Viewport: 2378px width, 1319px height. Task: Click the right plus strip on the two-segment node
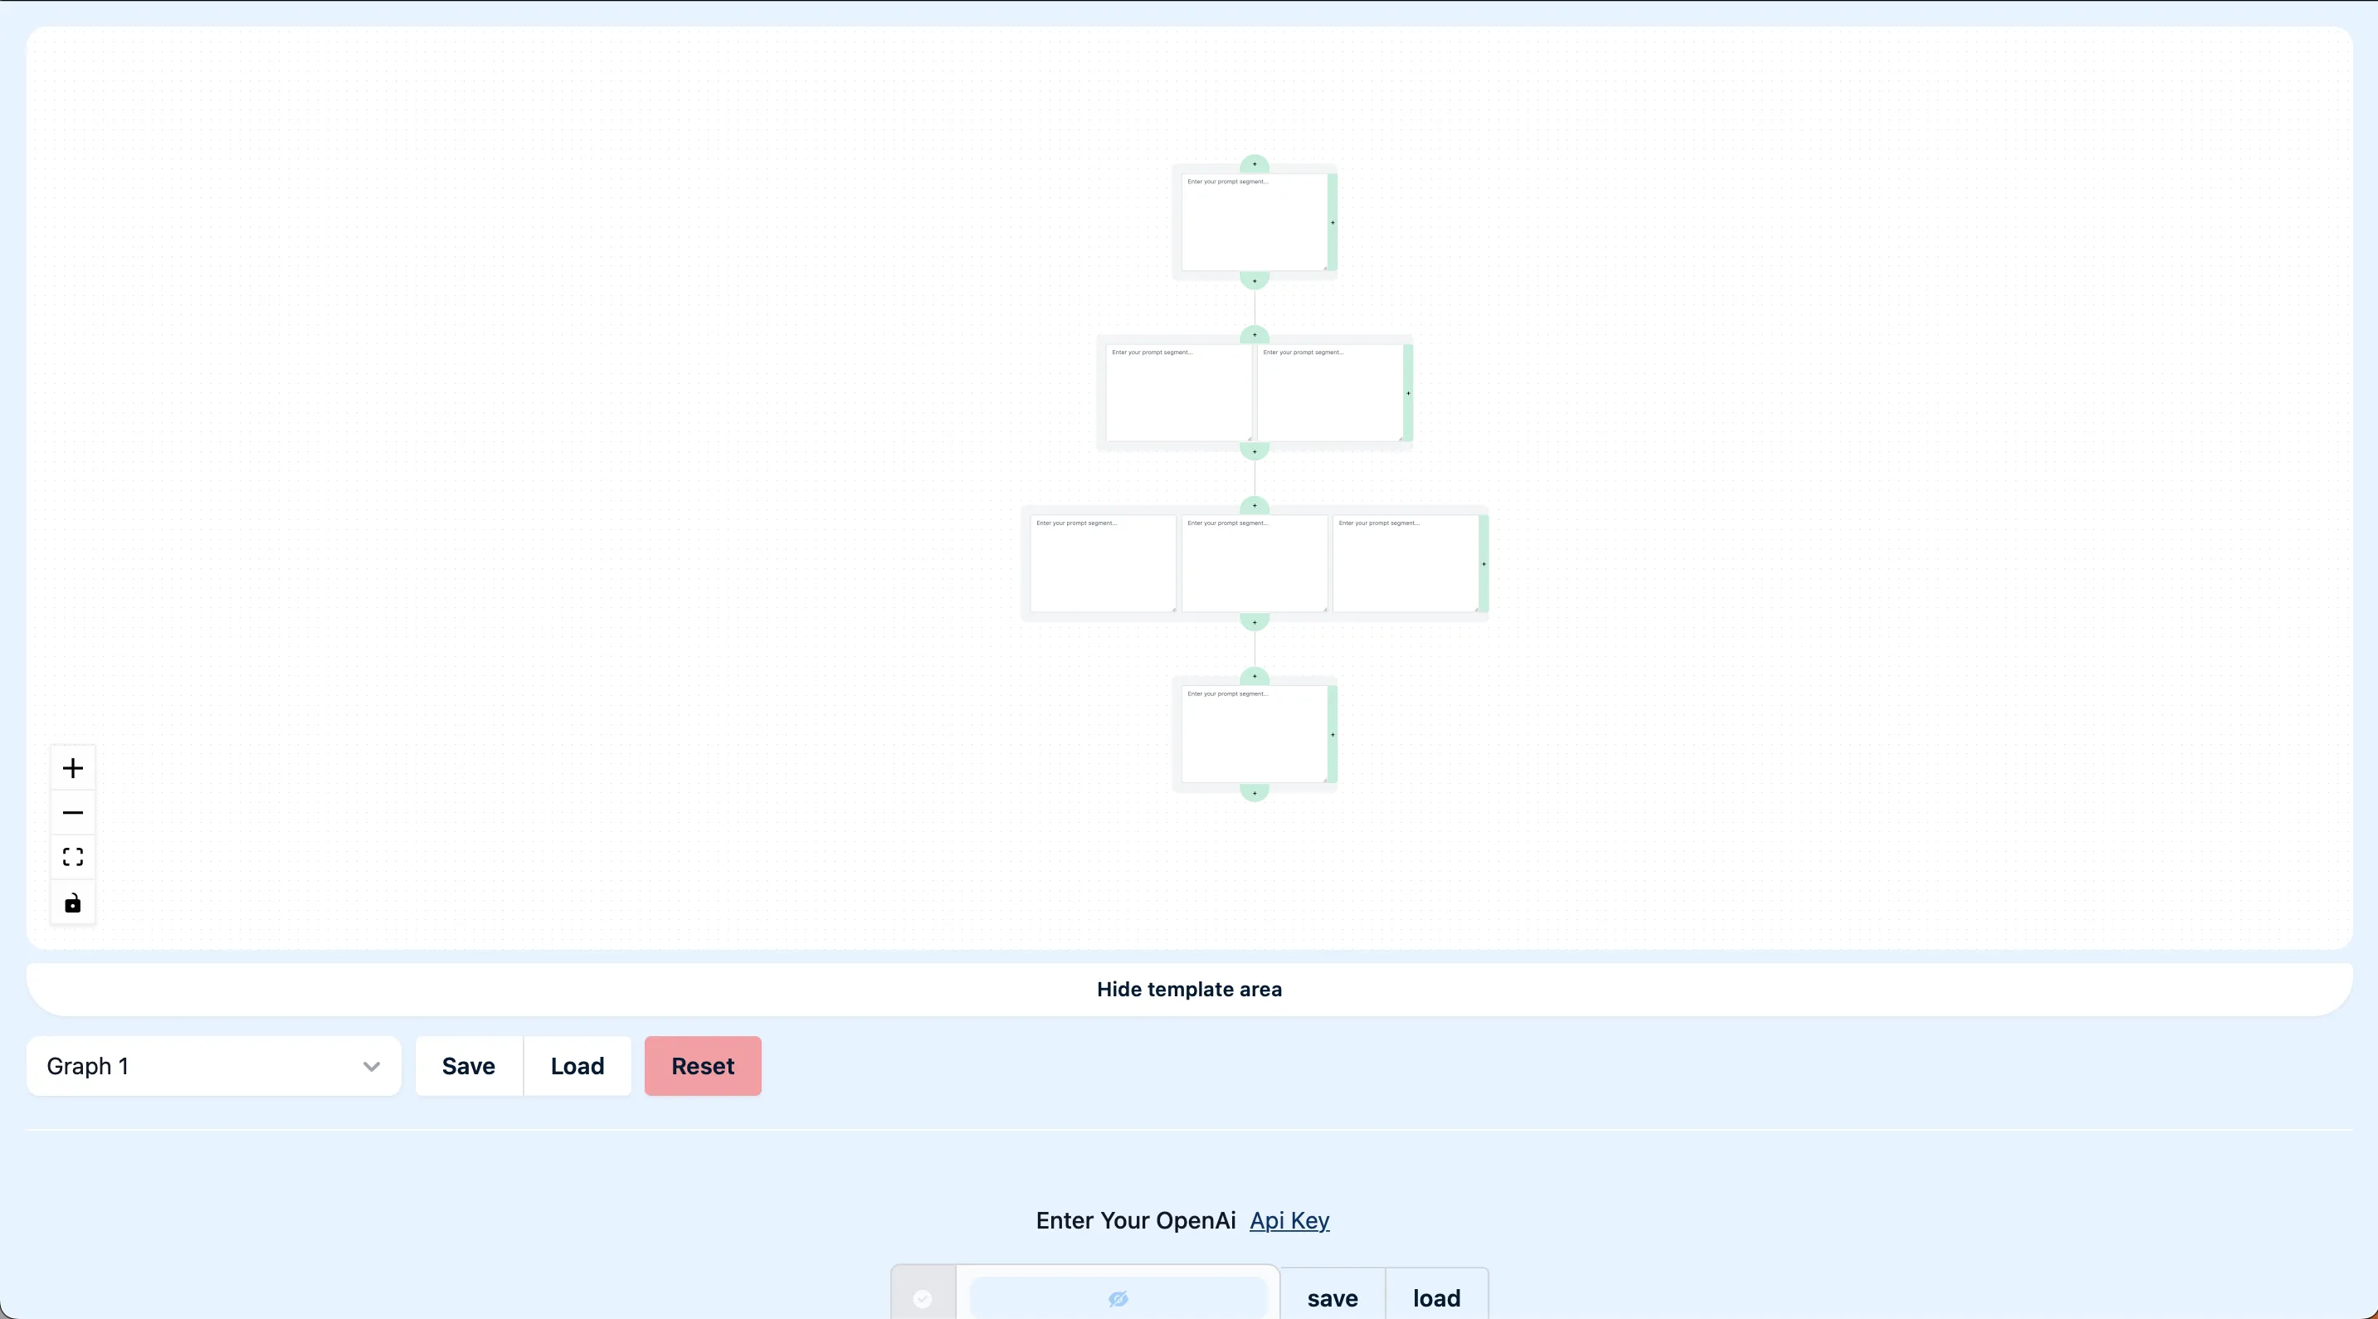(x=1408, y=393)
